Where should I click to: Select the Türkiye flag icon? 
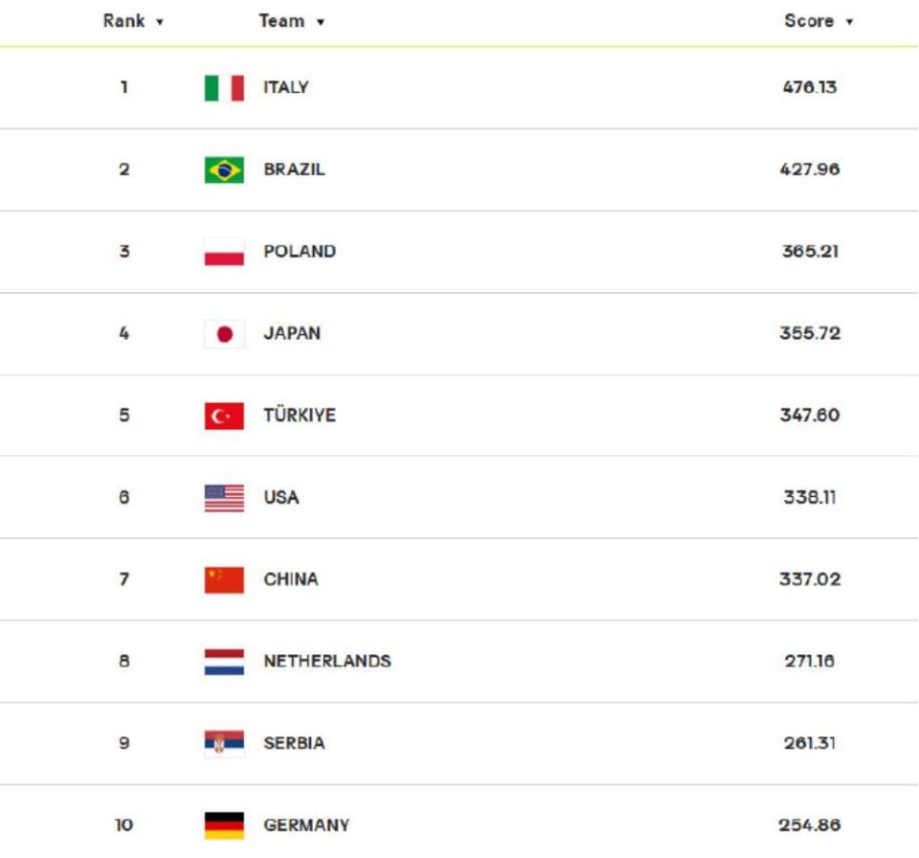click(x=224, y=416)
